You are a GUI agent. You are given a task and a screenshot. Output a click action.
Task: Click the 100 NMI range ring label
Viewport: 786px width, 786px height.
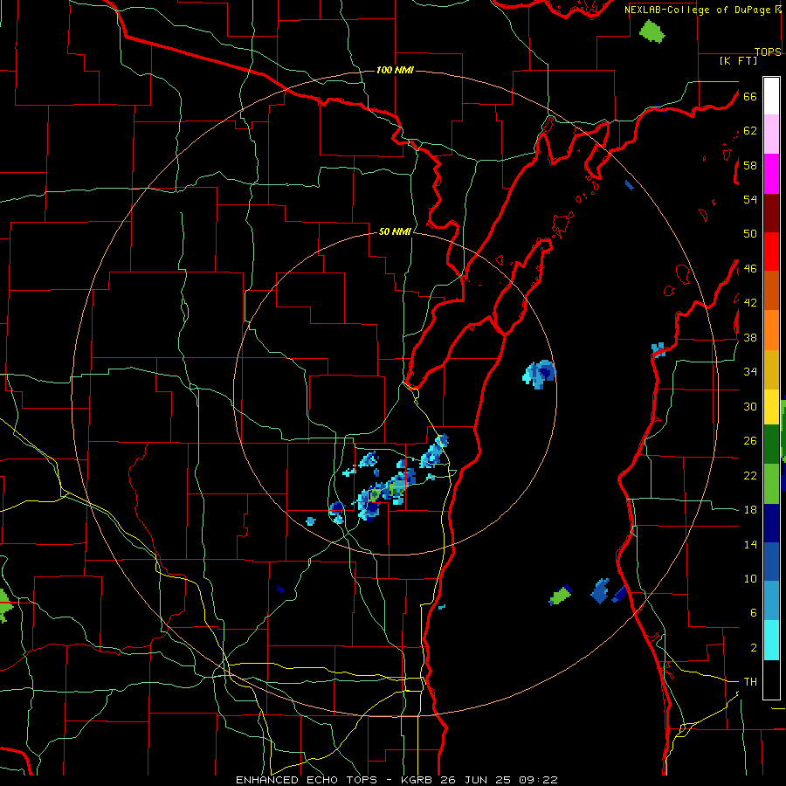click(395, 70)
